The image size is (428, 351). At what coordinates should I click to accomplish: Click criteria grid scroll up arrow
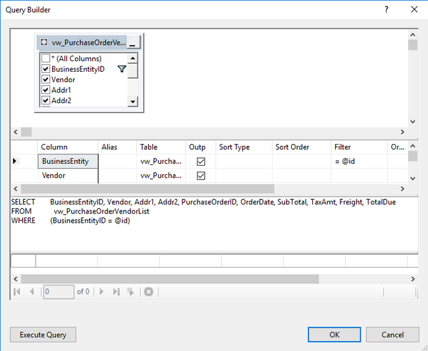tap(413, 146)
